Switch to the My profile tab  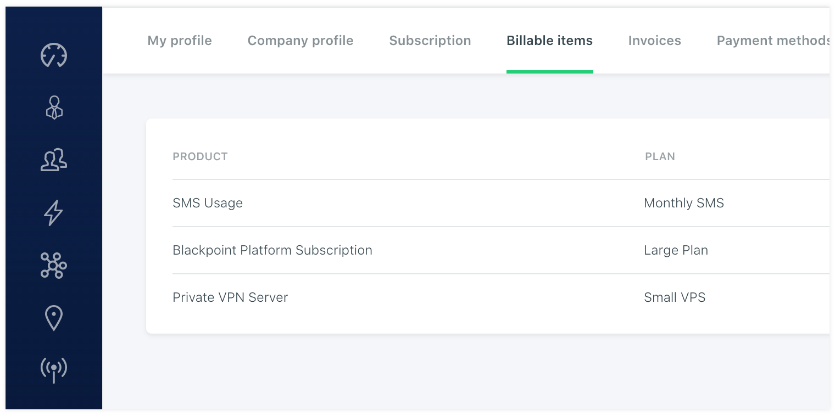point(180,41)
